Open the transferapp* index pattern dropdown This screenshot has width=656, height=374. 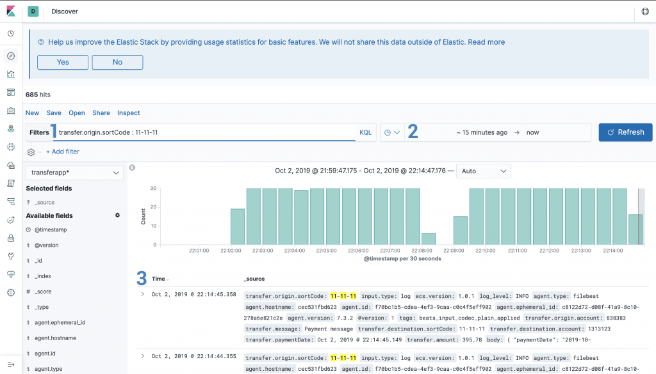click(74, 173)
